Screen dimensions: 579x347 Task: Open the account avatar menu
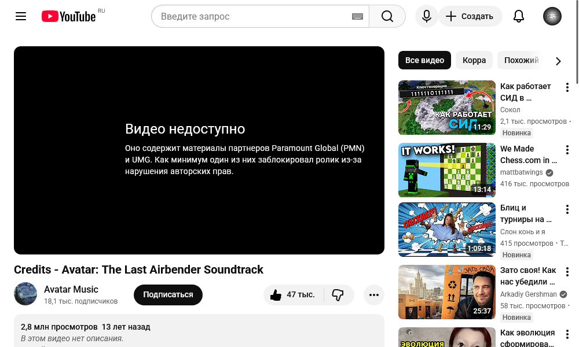[x=552, y=16]
